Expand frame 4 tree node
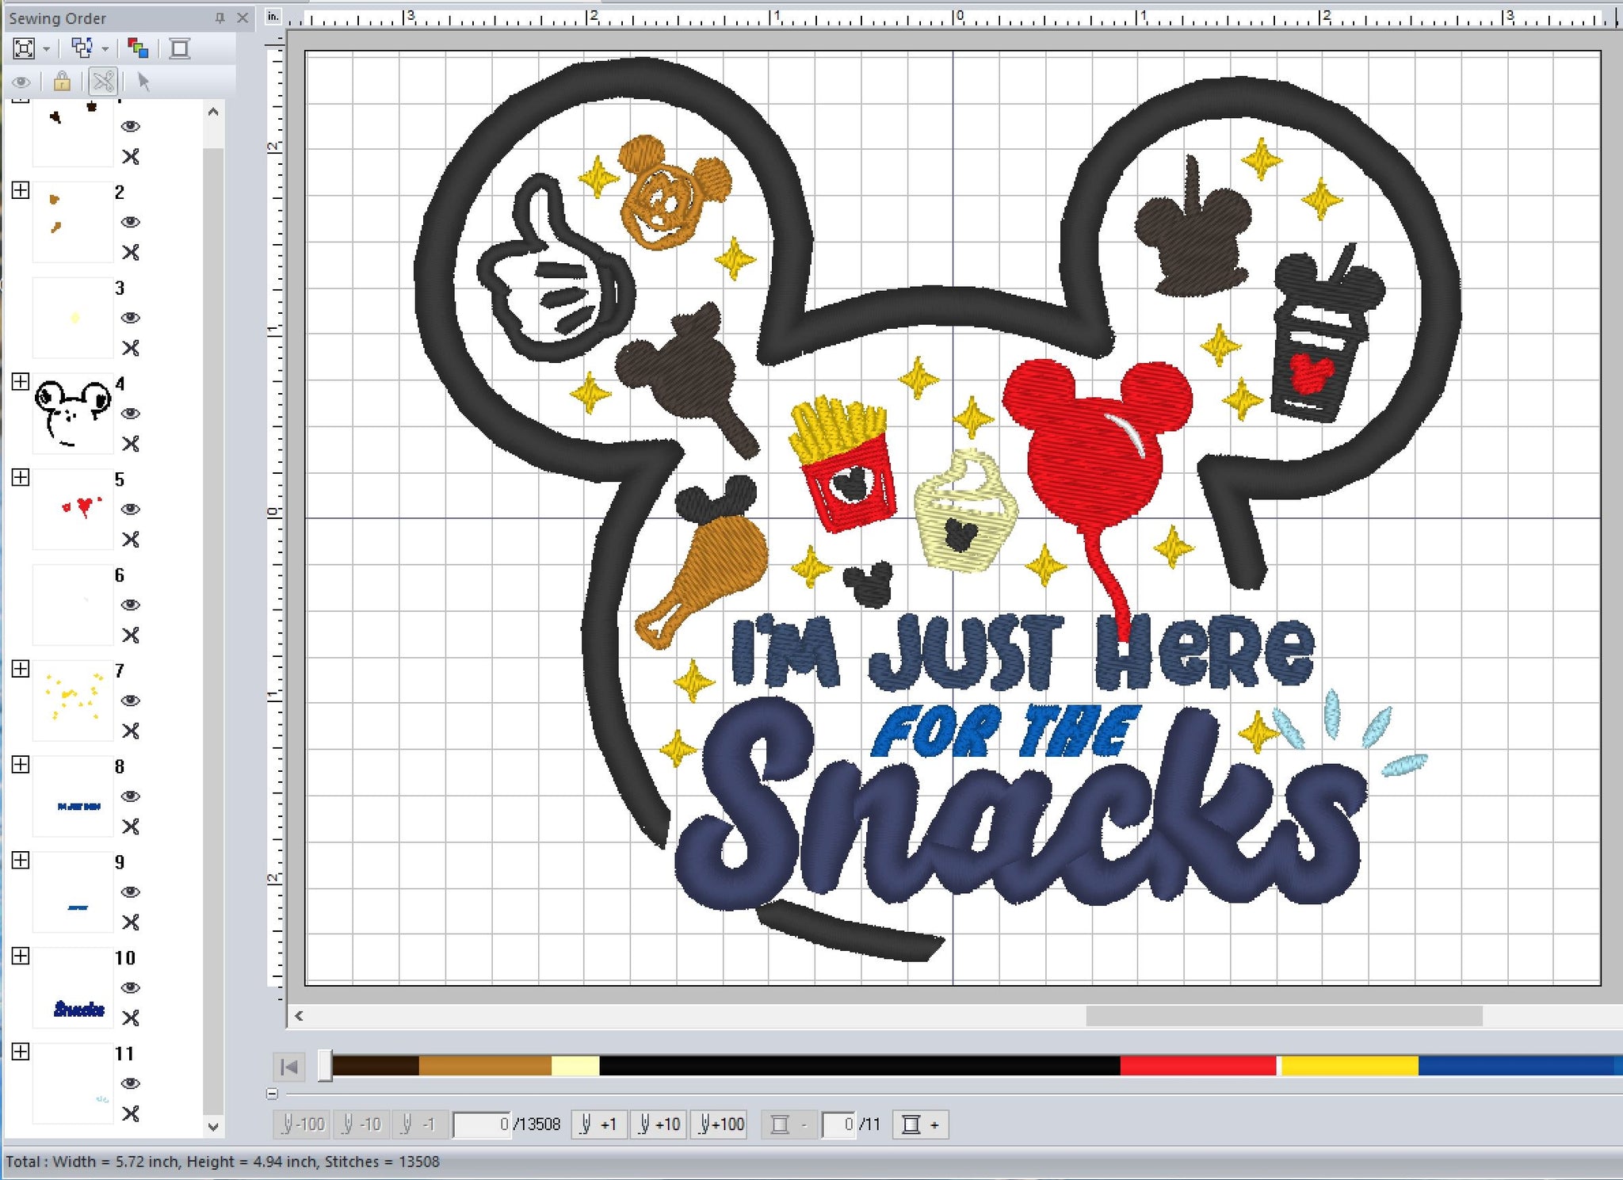This screenshot has width=1623, height=1180. pyautogui.click(x=21, y=382)
